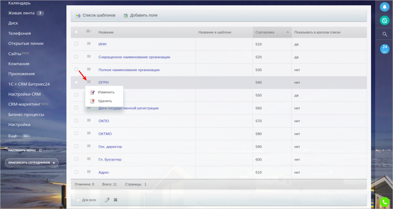Open the grid settings menu in table header
393x209 pixels.
(x=89, y=31)
